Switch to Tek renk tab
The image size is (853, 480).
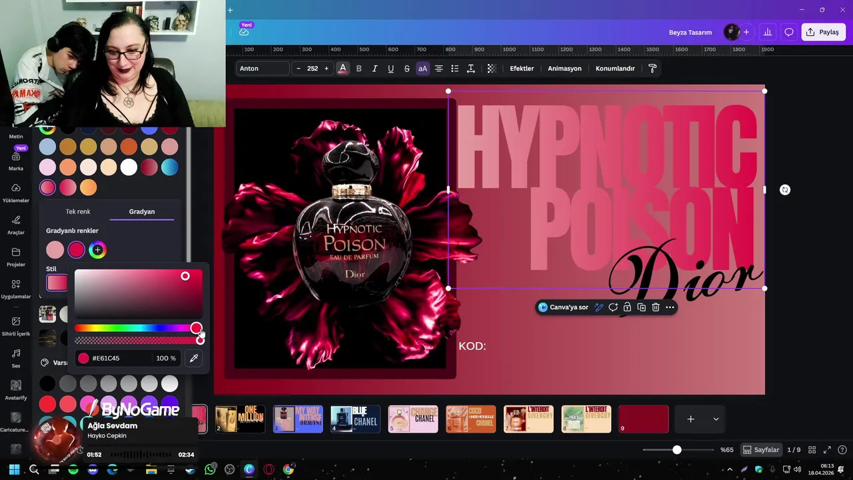point(78,211)
